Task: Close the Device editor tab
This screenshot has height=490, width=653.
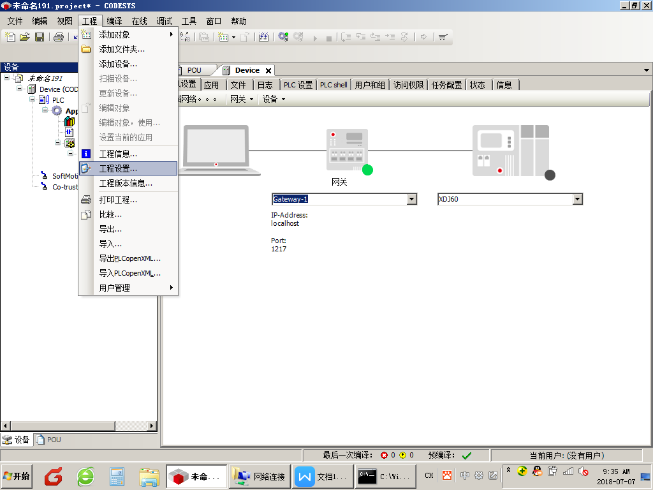Action: point(268,71)
